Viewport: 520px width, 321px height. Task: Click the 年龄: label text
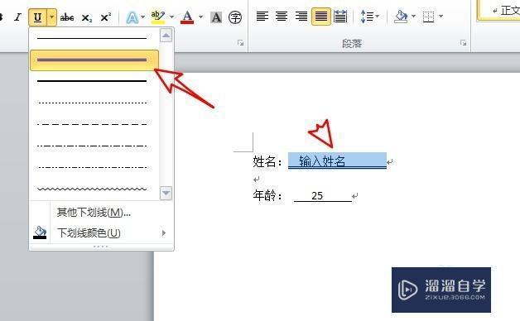267,196
